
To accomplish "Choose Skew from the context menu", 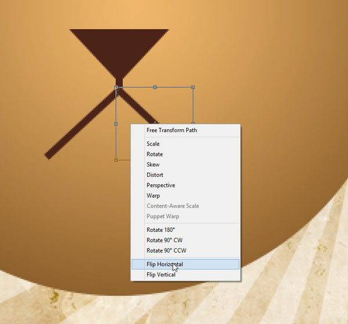I will coord(186,165).
